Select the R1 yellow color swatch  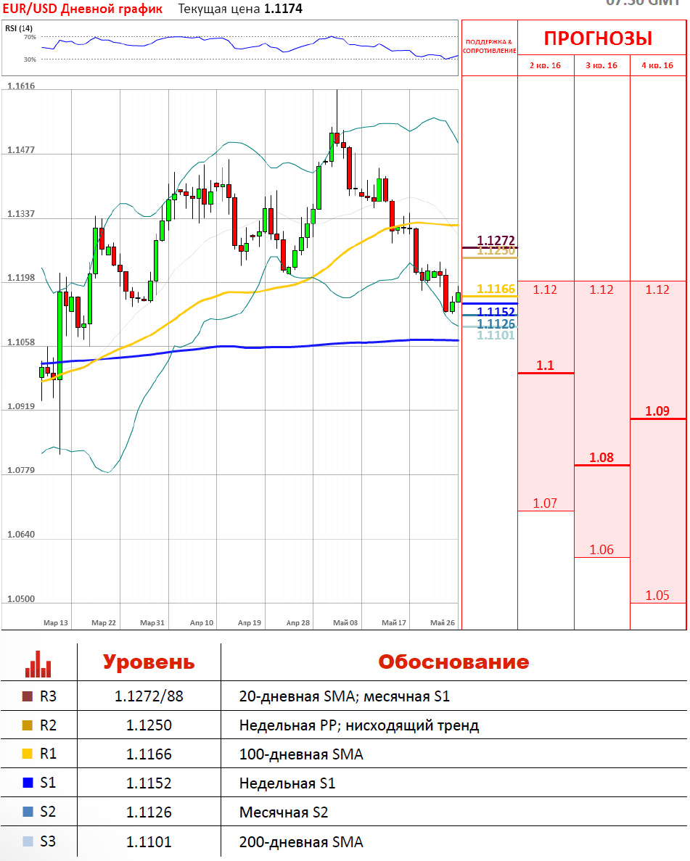[28, 754]
